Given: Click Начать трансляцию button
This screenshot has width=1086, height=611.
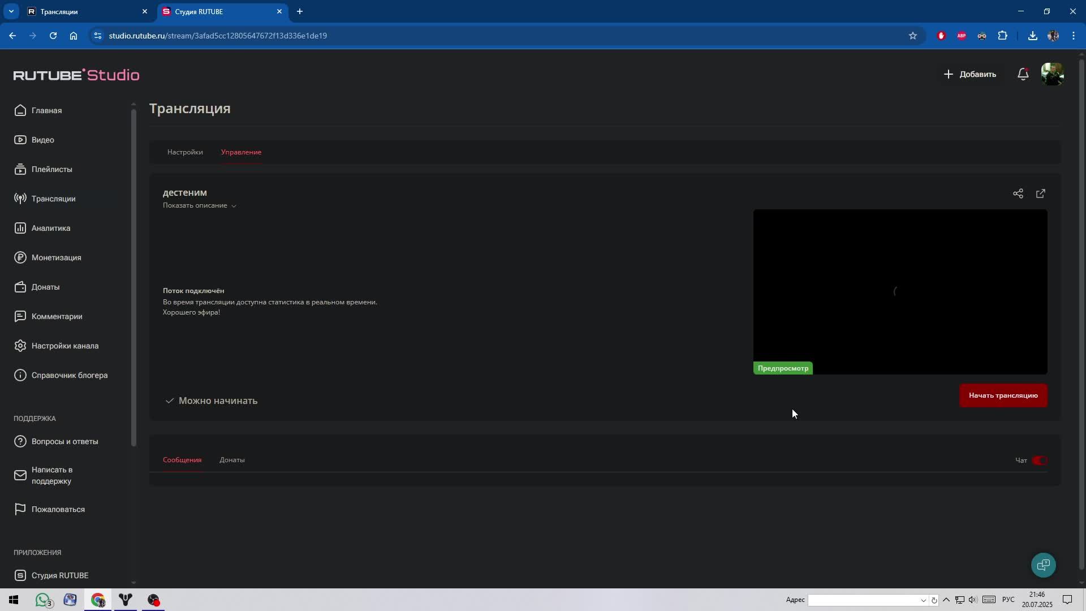Looking at the screenshot, I should tap(1003, 395).
